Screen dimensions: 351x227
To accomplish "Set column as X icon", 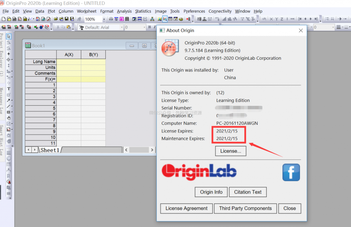I will coord(271,19).
